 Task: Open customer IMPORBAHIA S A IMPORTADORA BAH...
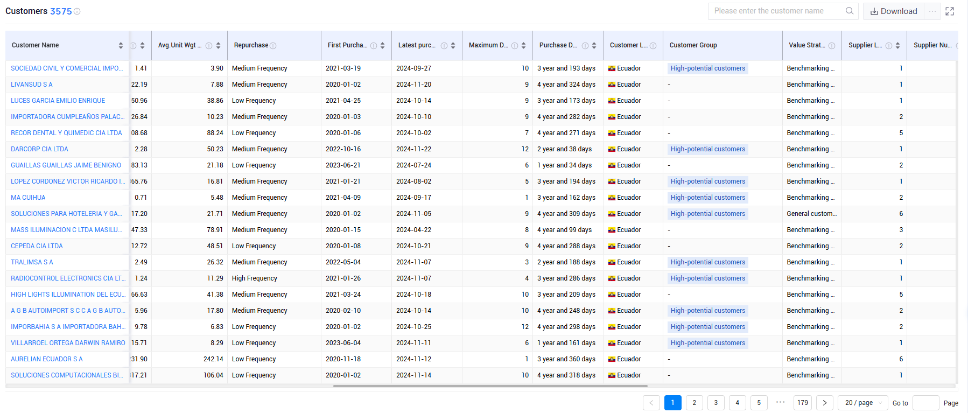(x=68, y=327)
